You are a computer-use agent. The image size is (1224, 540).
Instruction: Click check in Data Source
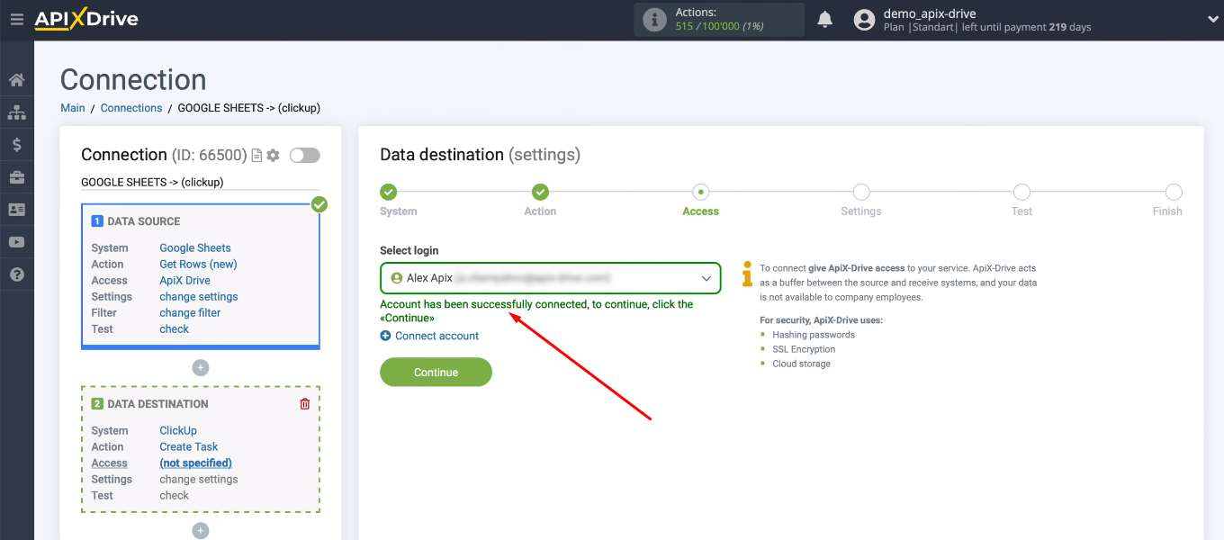175,329
